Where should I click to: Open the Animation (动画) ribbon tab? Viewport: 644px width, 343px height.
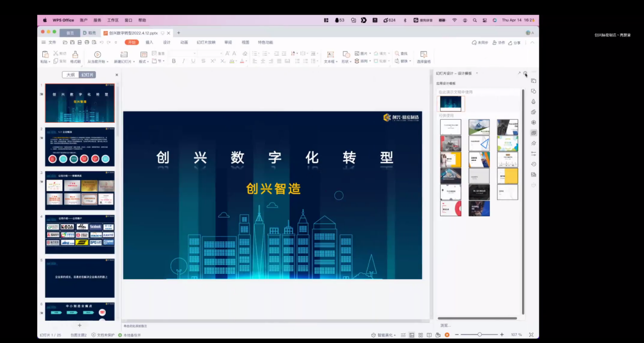click(184, 43)
